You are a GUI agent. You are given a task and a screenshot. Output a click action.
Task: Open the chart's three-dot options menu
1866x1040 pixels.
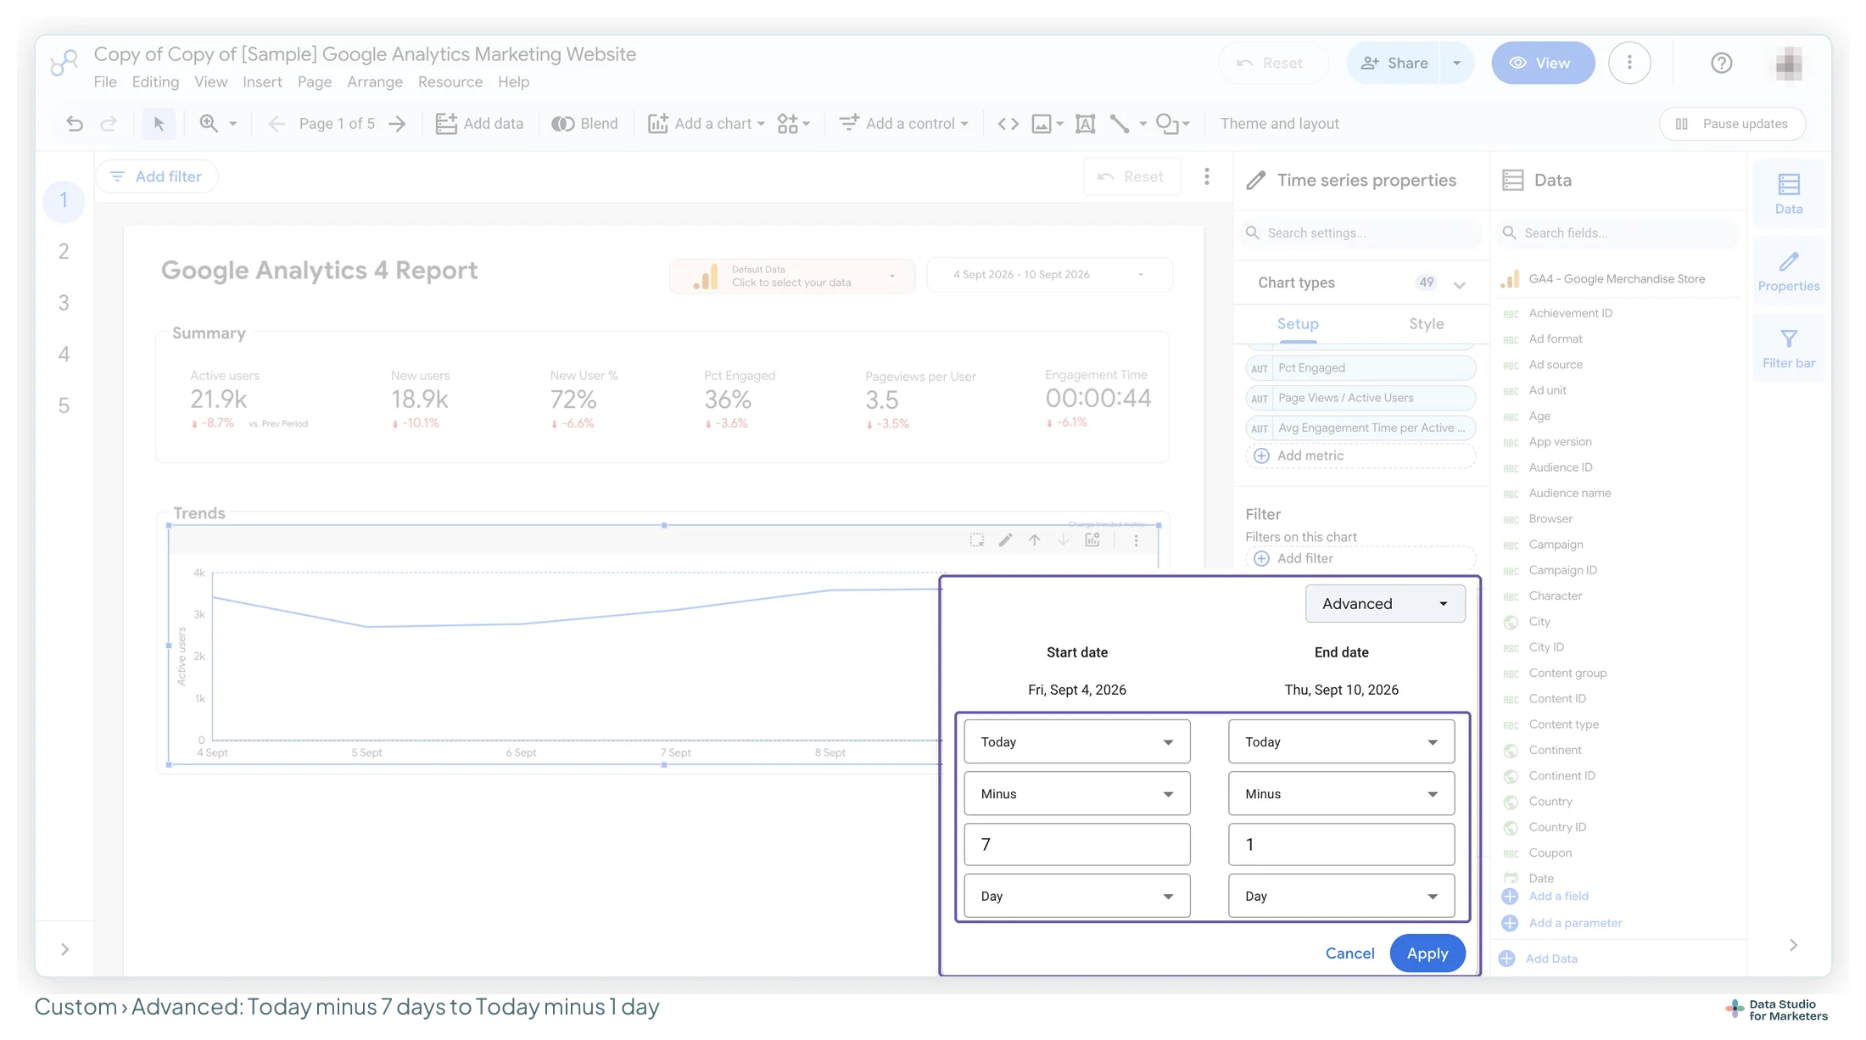point(1136,540)
